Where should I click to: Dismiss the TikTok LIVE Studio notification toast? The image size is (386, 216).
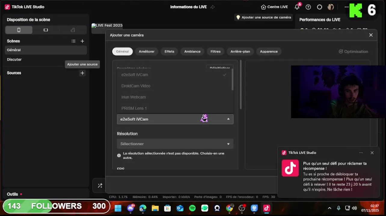pos(372,153)
